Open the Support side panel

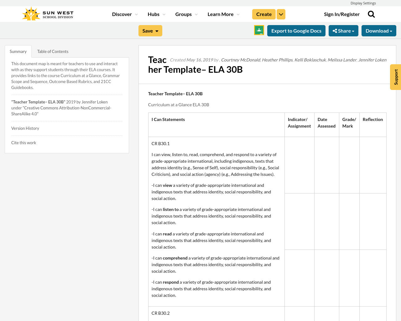click(395, 77)
